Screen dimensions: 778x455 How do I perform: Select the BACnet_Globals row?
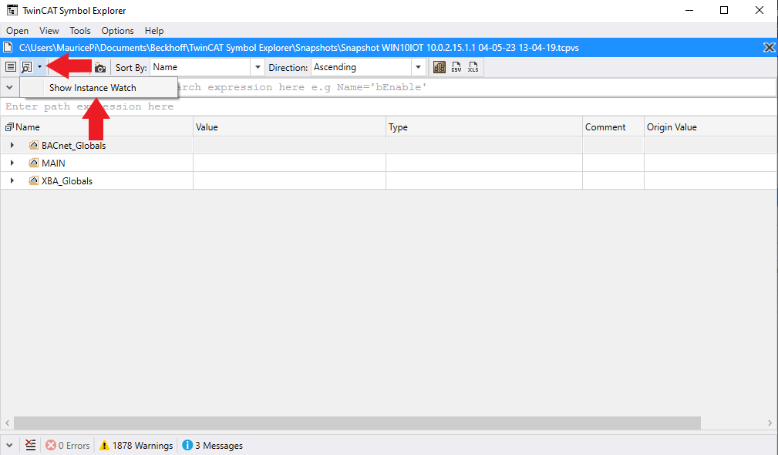click(389, 146)
